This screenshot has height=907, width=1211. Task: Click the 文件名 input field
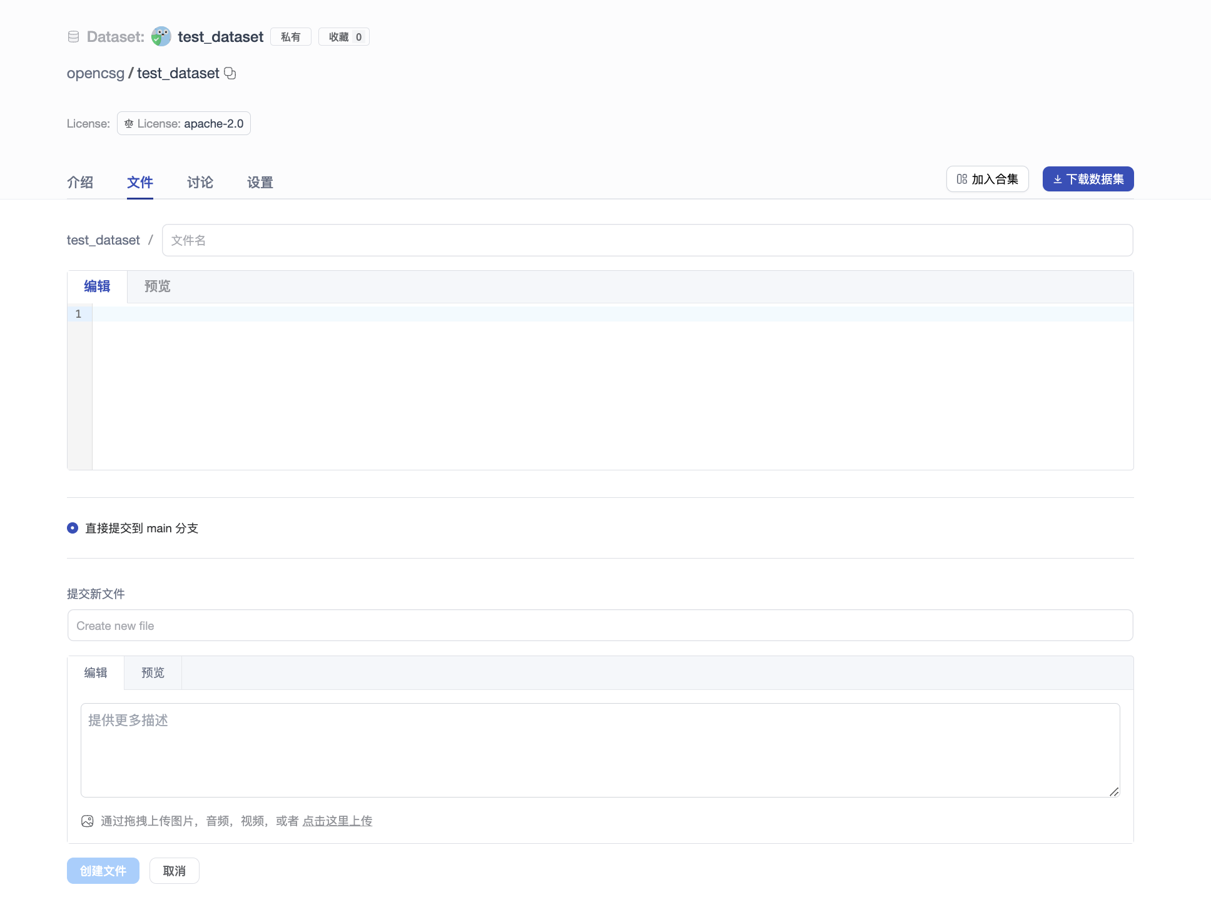click(x=647, y=240)
